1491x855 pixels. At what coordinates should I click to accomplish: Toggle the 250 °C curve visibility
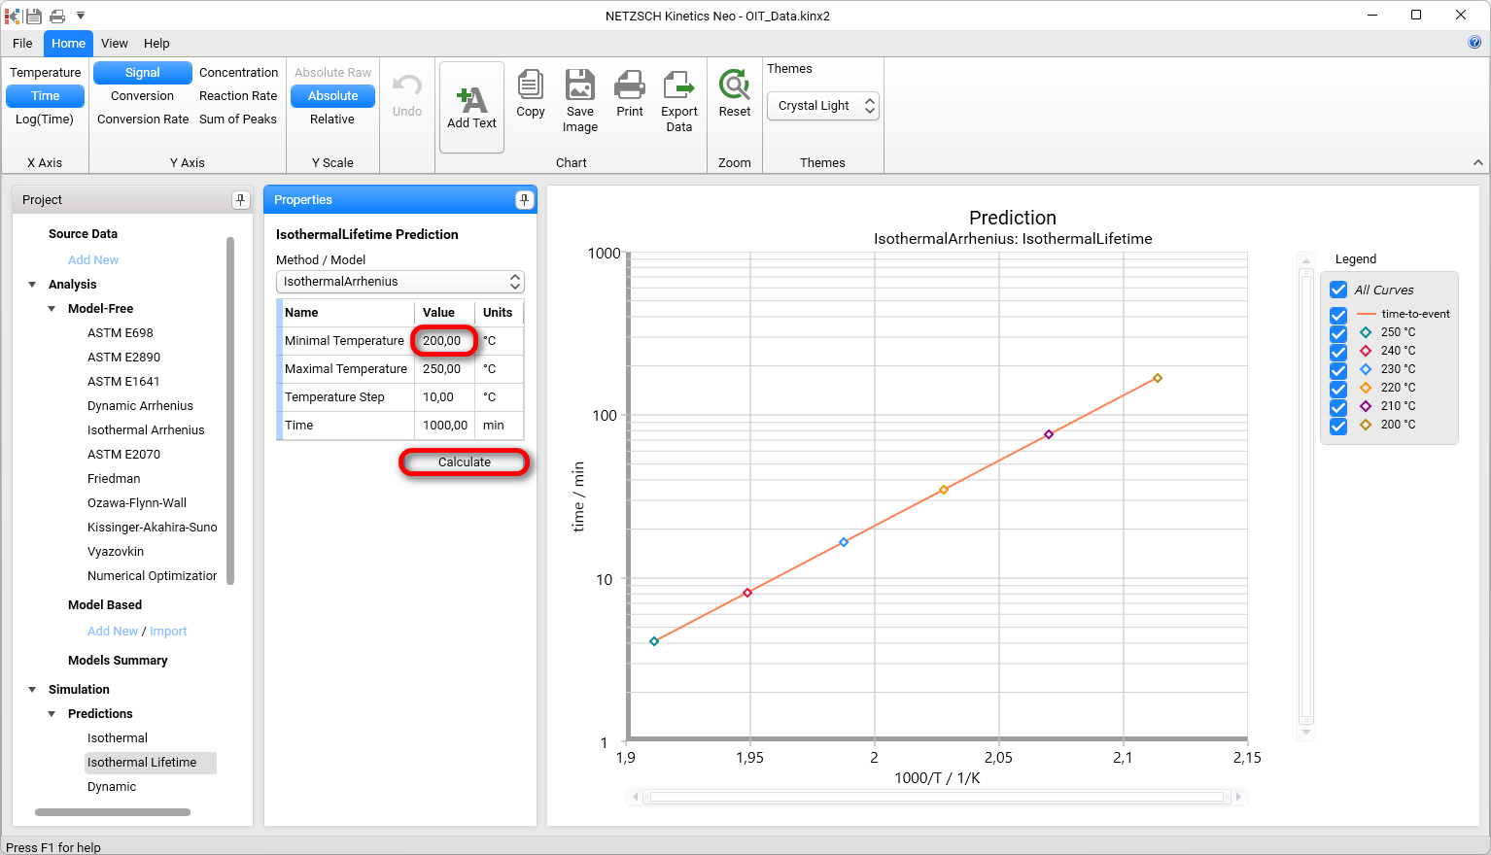(x=1338, y=331)
